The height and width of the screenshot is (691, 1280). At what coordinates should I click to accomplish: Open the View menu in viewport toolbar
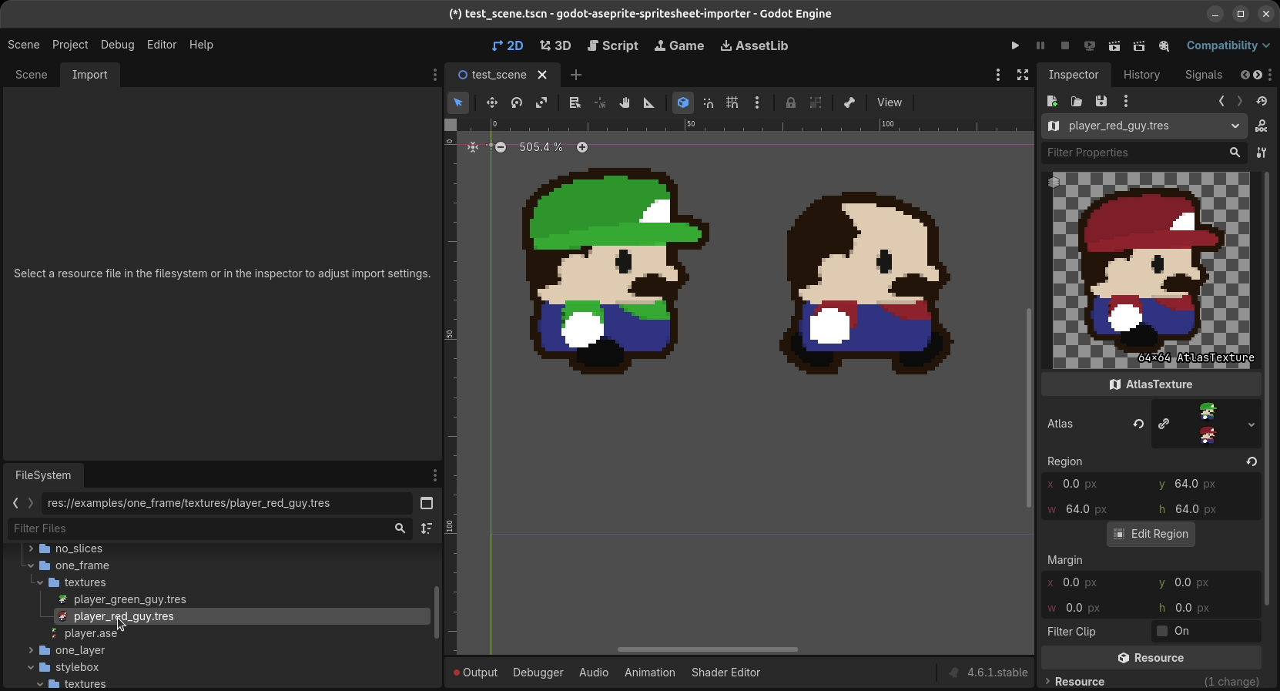pos(890,102)
